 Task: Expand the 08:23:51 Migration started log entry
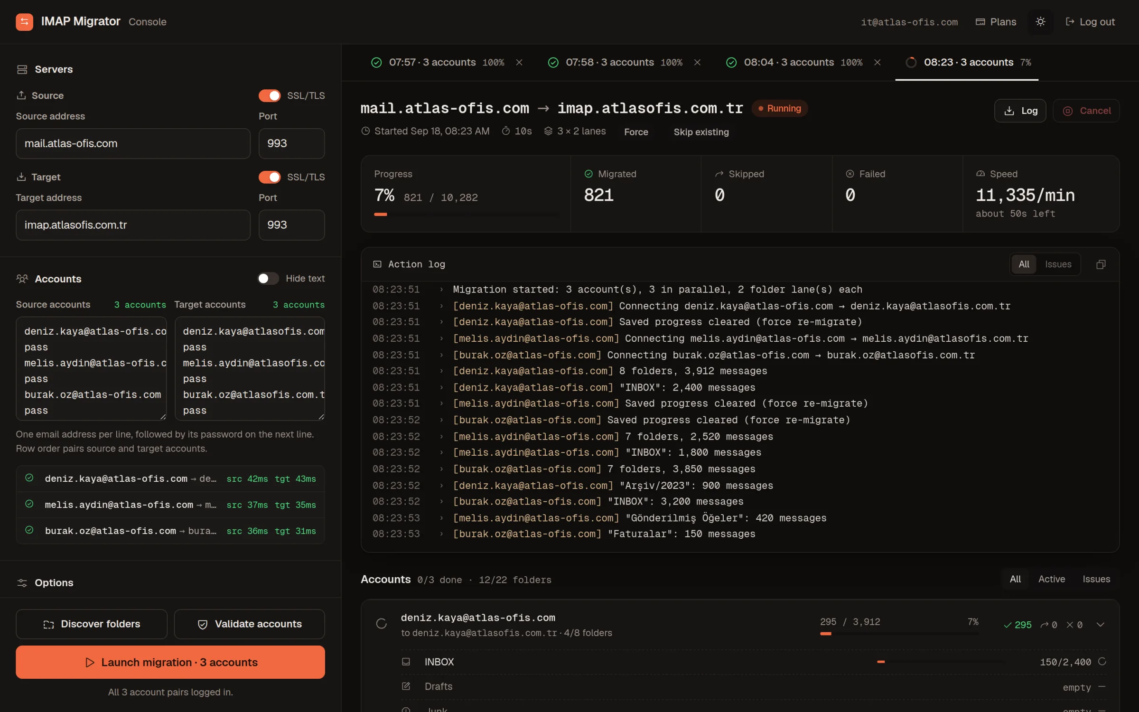point(441,290)
